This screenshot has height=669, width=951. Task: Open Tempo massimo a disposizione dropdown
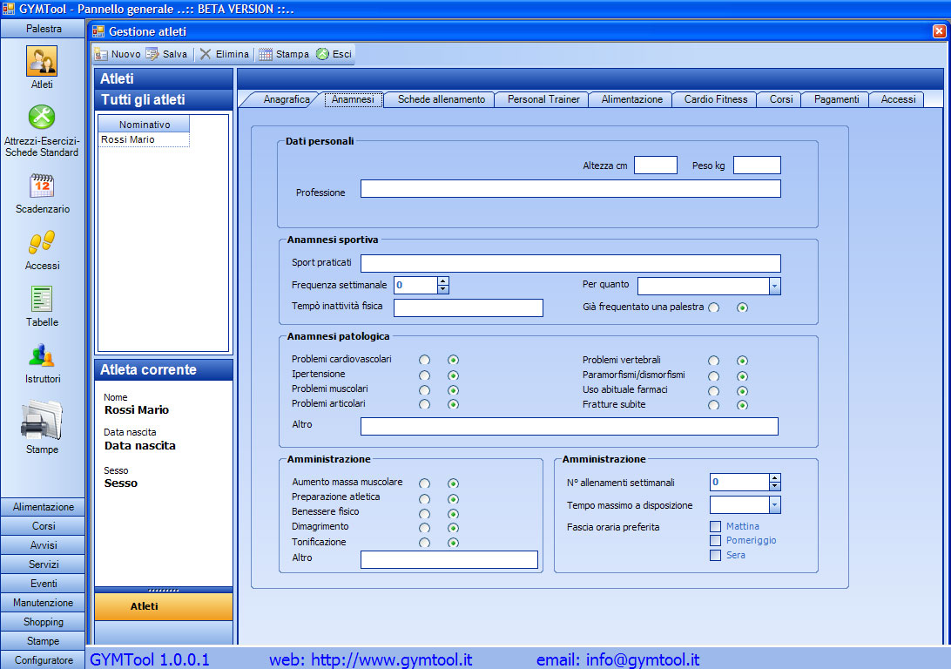click(774, 505)
